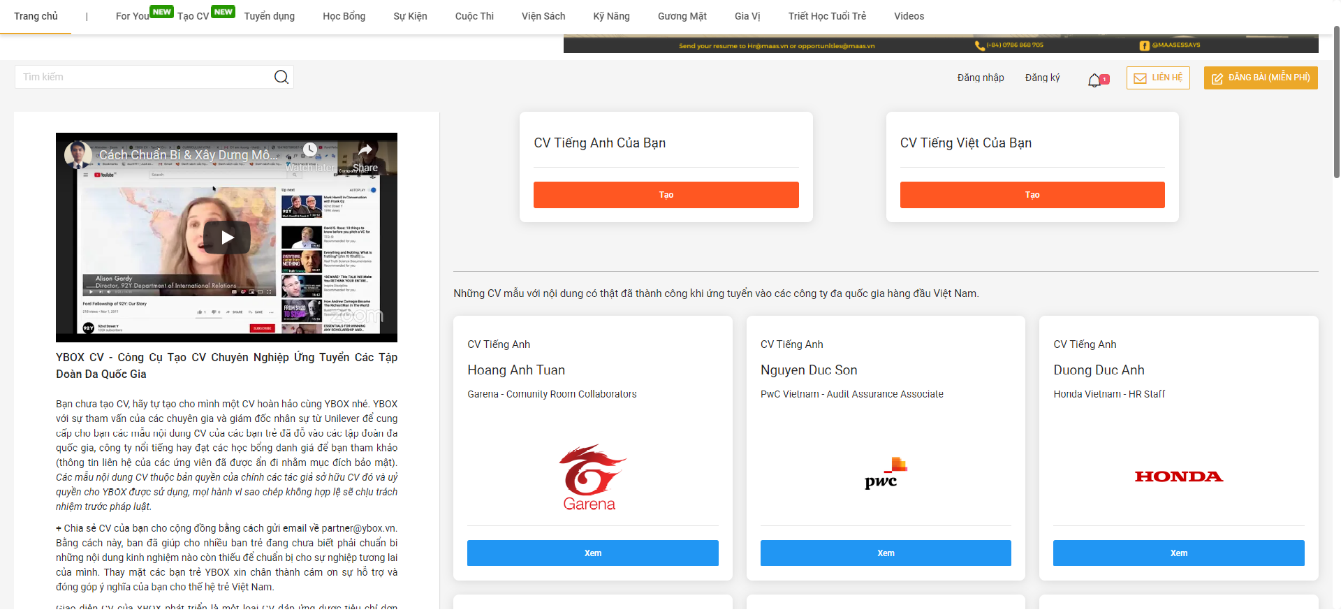This screenshot has height=612, width=1341.
Task: Click the Honda logo
Action: click(1179, 476)
